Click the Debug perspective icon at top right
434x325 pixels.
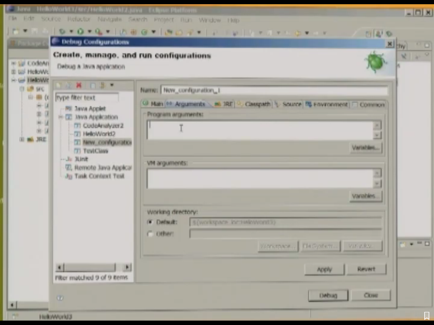coord(389,34)
